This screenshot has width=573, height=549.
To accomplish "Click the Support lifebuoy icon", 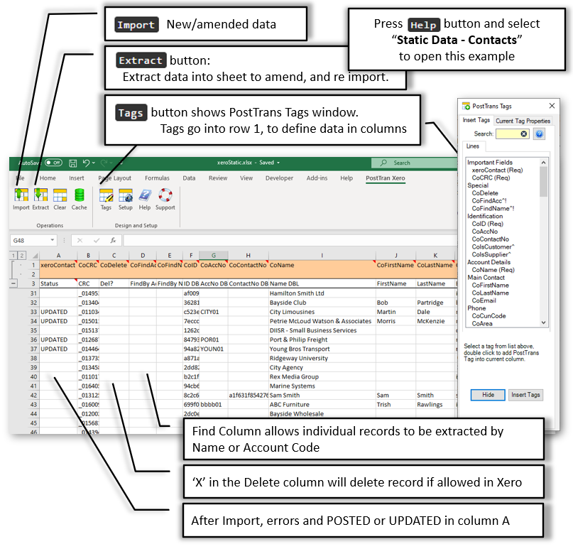I will point(165,195).
